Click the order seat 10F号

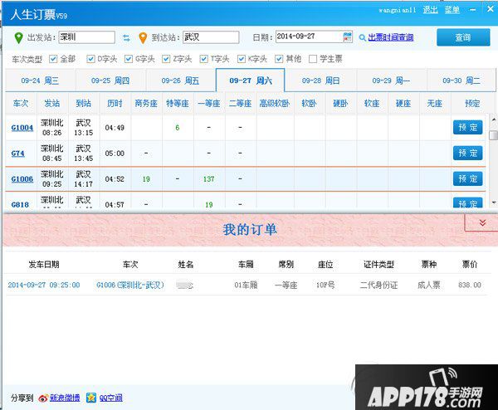click(325, 285)
